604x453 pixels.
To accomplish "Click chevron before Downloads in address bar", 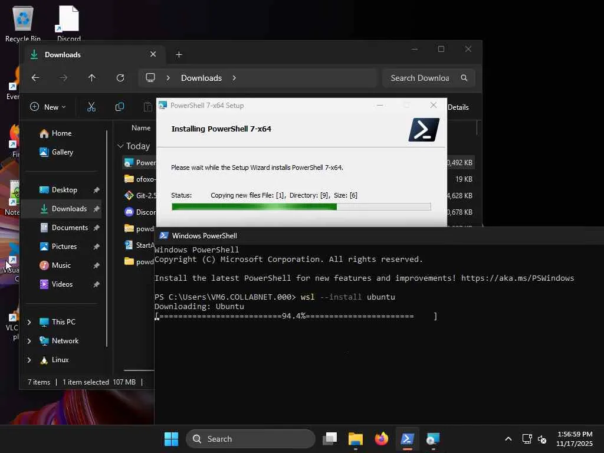I will point(168,78).
